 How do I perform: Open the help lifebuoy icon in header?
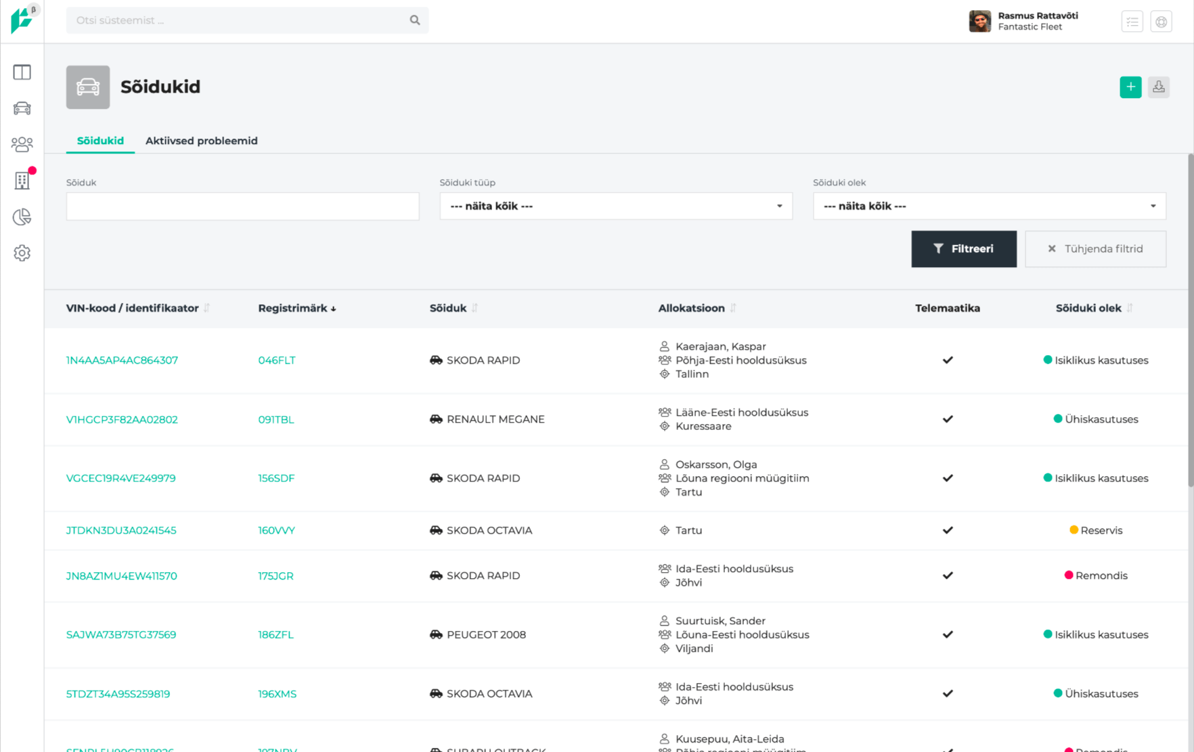point(1161,22)
